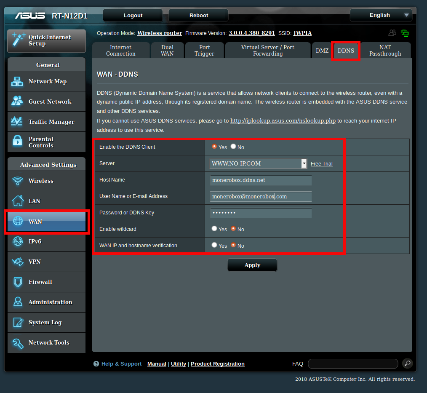Click the Host Name input field
The image size is (427, 393).
pos(261,180)
